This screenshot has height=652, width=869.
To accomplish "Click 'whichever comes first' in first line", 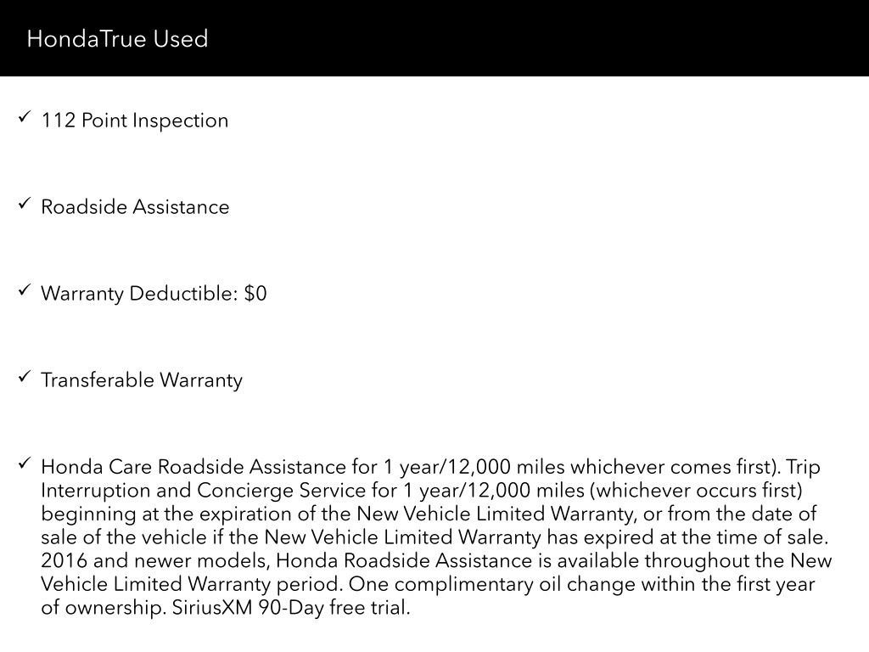I will click(x=672, y=467).
